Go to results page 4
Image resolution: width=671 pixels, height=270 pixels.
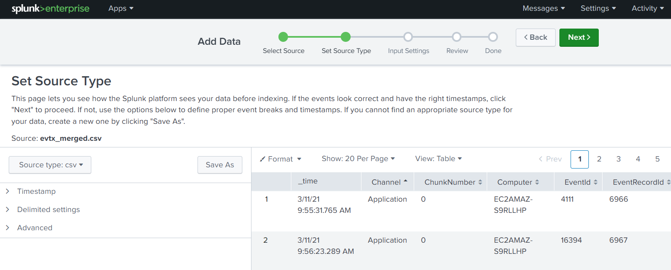pyautogui.click(x=638, y=159)
